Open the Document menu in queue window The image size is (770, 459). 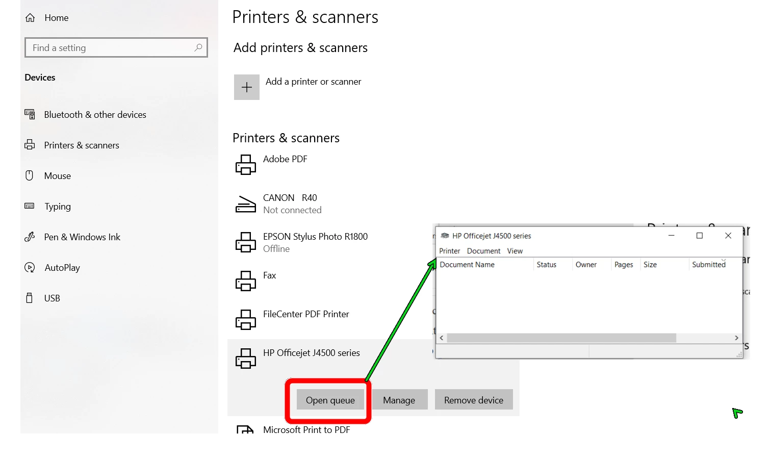click(x=483, y=251)
